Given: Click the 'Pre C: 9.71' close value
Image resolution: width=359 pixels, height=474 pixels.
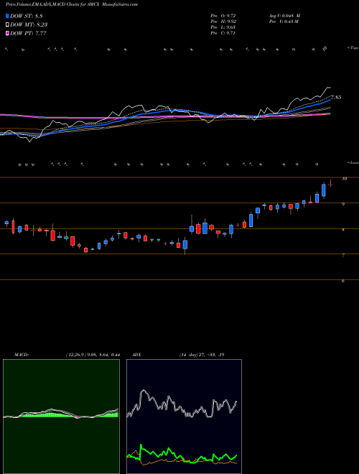Looking at the screenshot, I should (223, 33).
